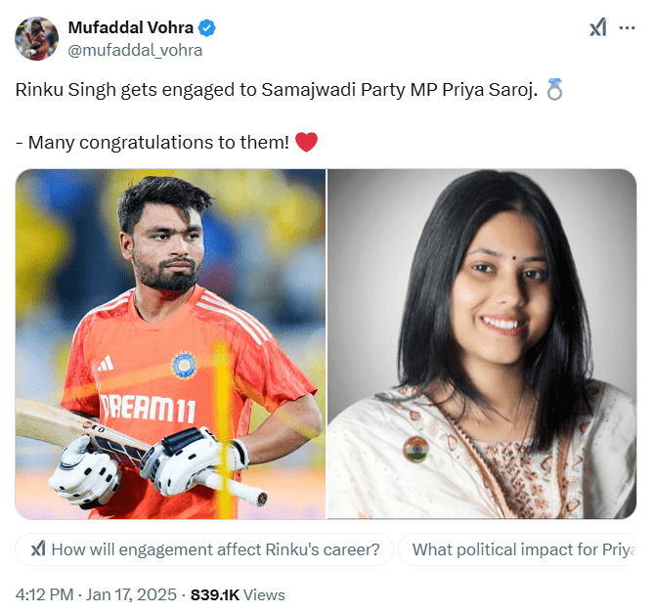Open the cricketer photo on the left

coord(170,343)
